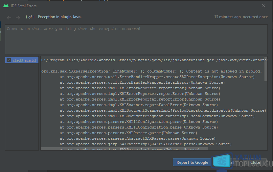Click the jdkAnnotations.jar path line

click(x=154, y=60)
